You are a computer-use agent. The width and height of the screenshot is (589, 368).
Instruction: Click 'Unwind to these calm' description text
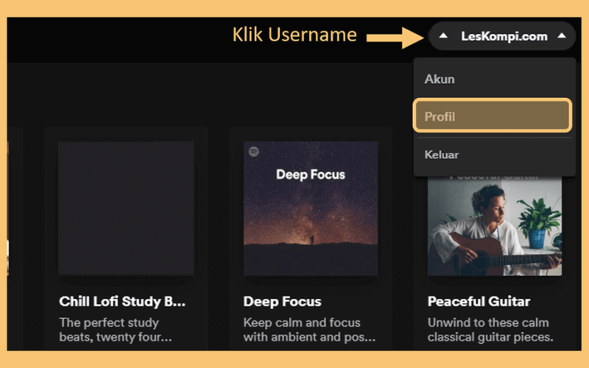click(490, 330)
